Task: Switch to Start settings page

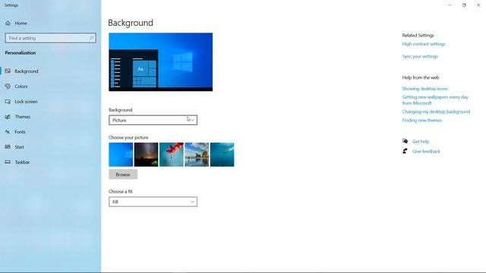Action: point(19,147)
